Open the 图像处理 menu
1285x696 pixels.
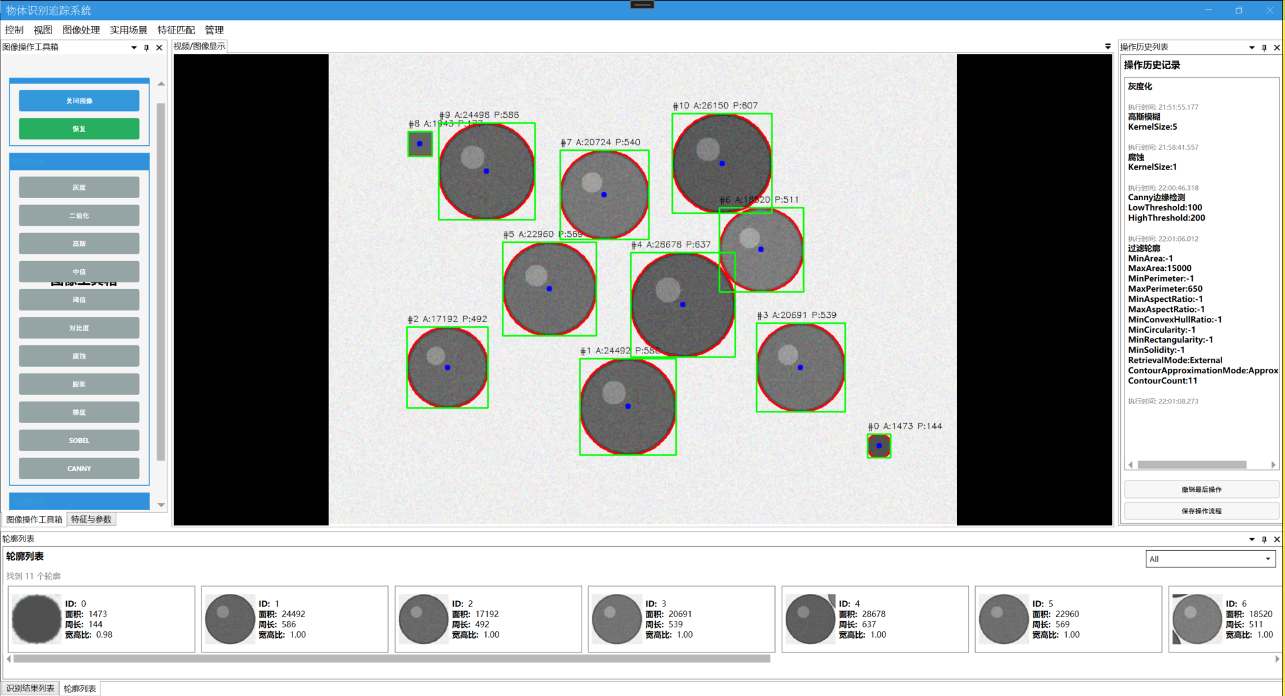81,30
